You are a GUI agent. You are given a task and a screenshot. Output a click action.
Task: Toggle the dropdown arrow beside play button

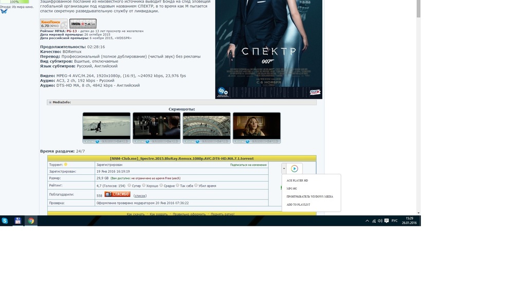coord(284,168)
